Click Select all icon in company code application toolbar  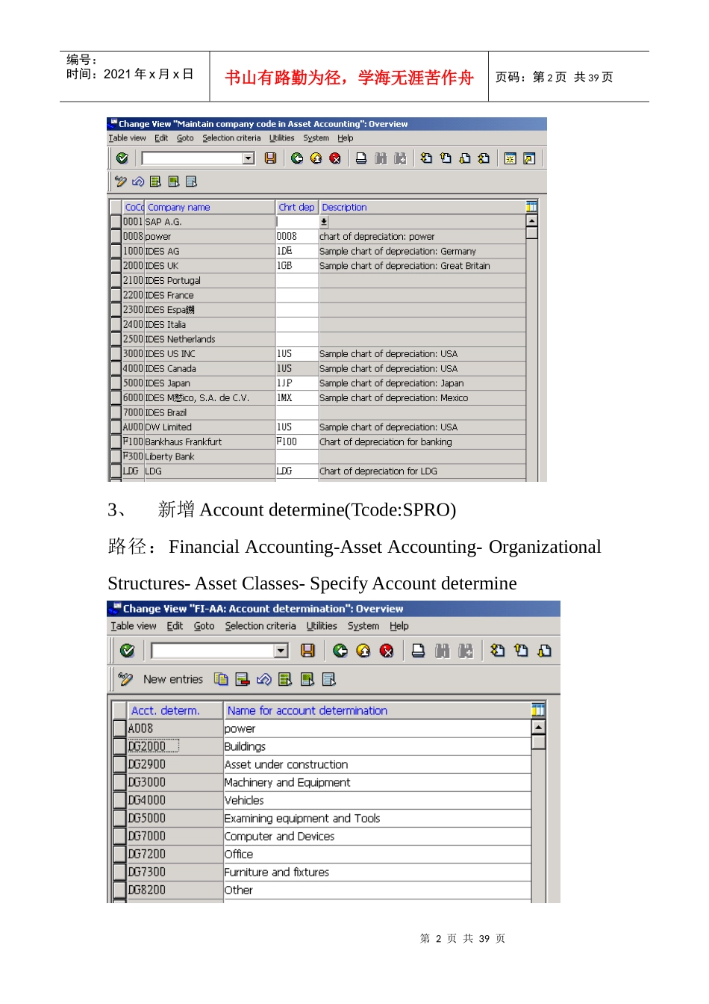155,182
